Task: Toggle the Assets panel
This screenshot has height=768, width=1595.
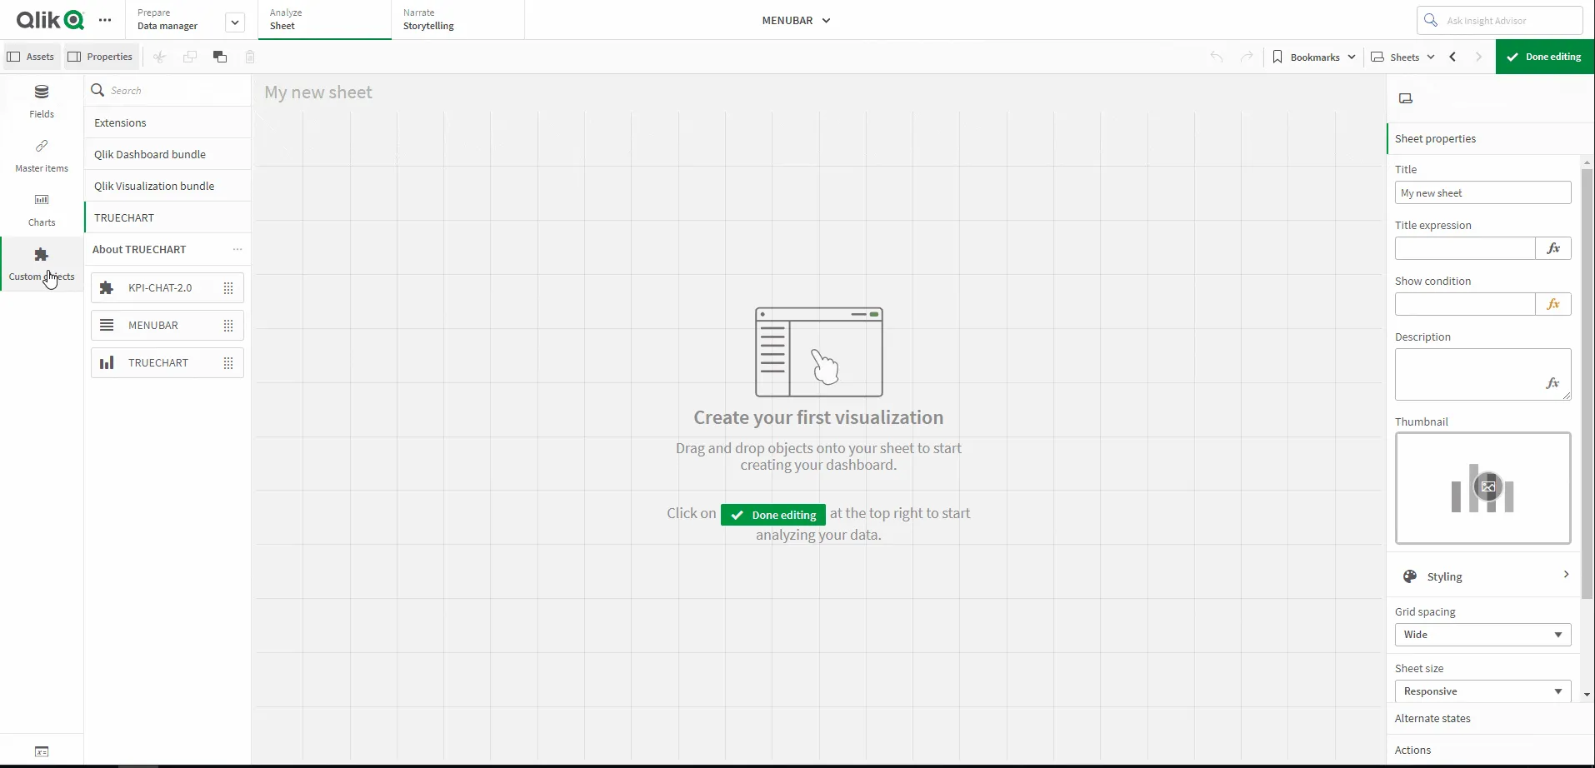Action: (x=31, y=56)
